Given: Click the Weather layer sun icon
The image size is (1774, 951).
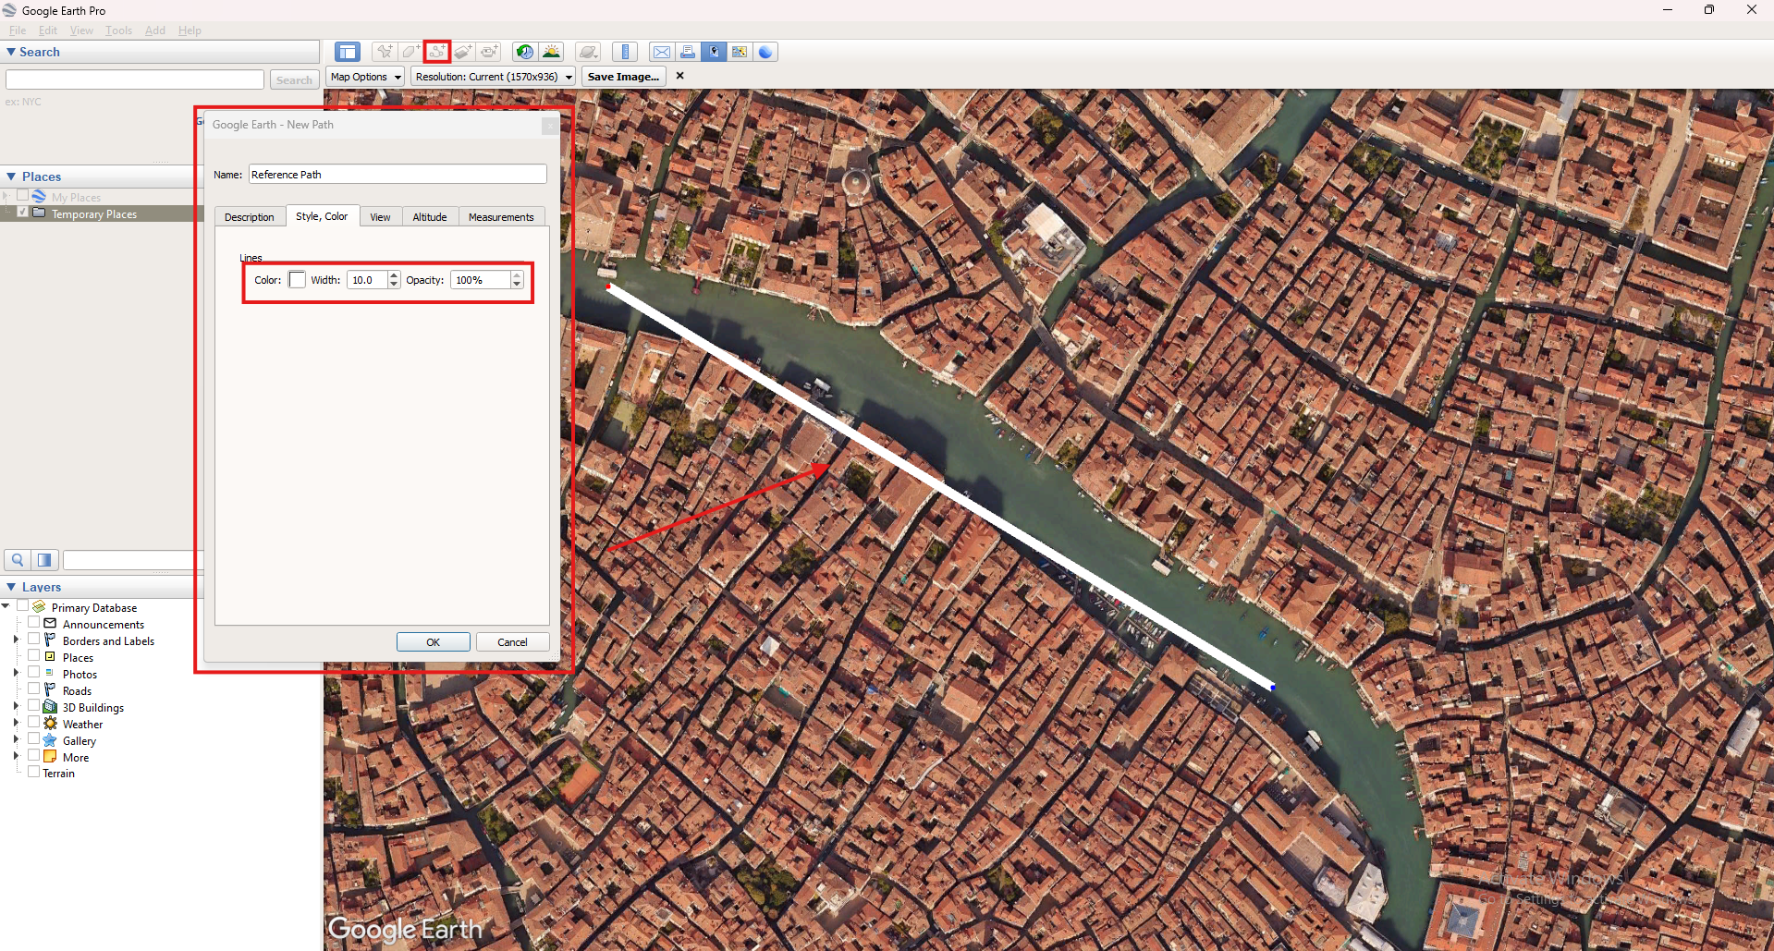Looking at the screenshot, I should (x=50, y=724).
